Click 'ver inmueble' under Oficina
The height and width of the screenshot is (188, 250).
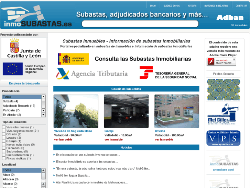[x=164, y=139]
